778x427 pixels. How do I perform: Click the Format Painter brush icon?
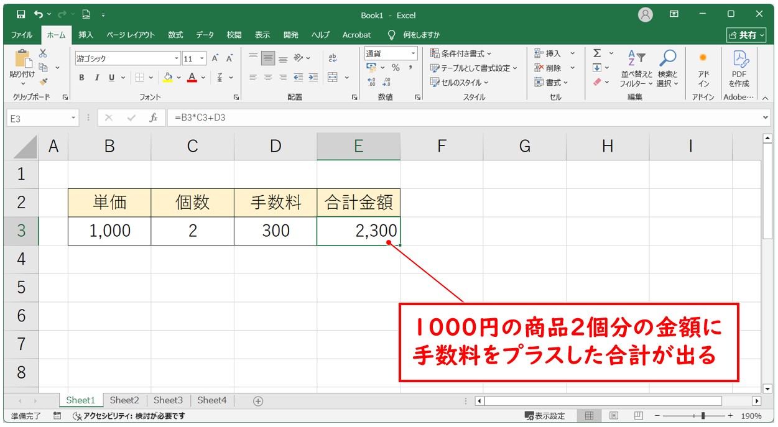pyautogui.click(x=43, y=81)
